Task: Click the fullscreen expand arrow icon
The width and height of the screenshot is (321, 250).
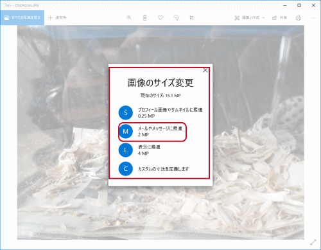Action: [313, 242]
